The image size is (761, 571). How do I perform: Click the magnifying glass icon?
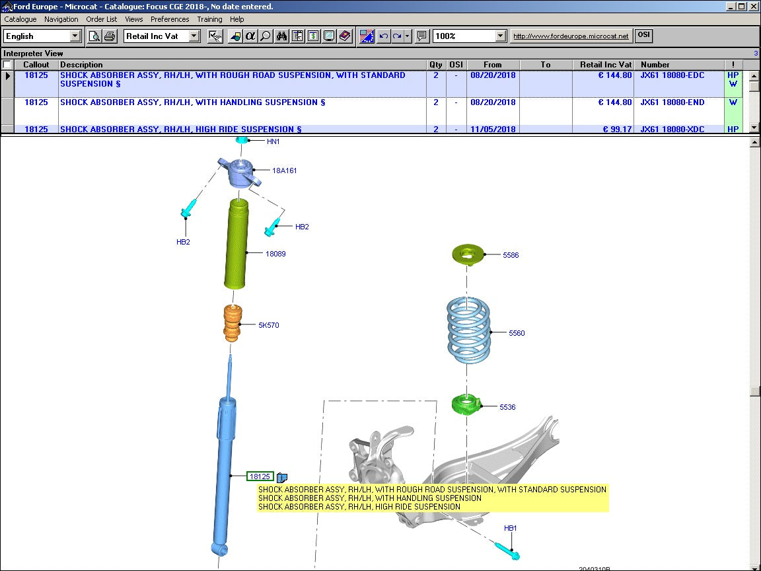266,36
